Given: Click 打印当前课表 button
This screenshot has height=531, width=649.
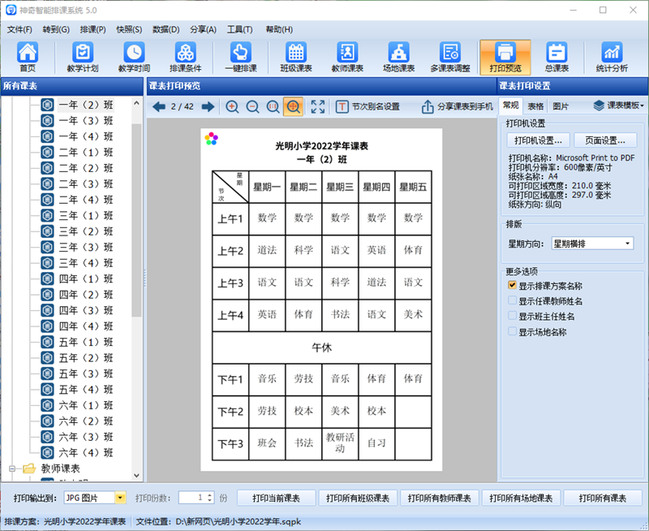Looking at the screenshot, I should [x=276, y=498].
